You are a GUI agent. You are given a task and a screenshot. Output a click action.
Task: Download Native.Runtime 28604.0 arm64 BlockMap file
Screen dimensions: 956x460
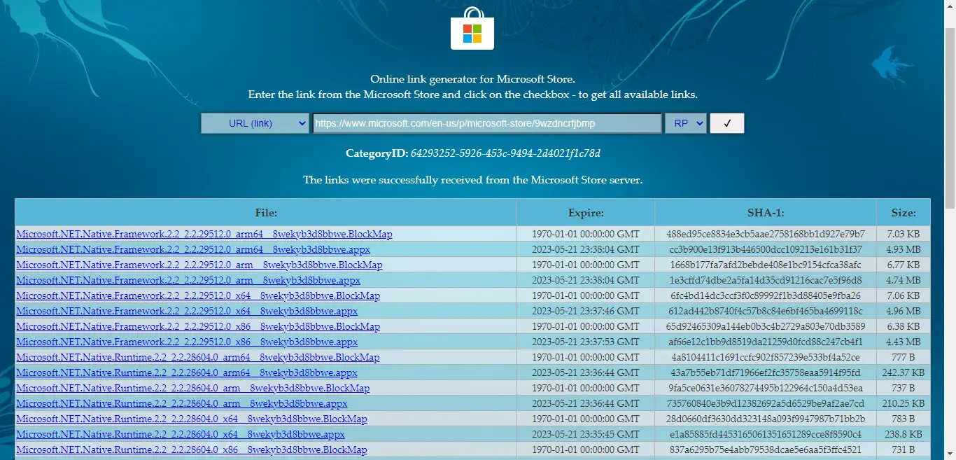click(x=198, y=357)
